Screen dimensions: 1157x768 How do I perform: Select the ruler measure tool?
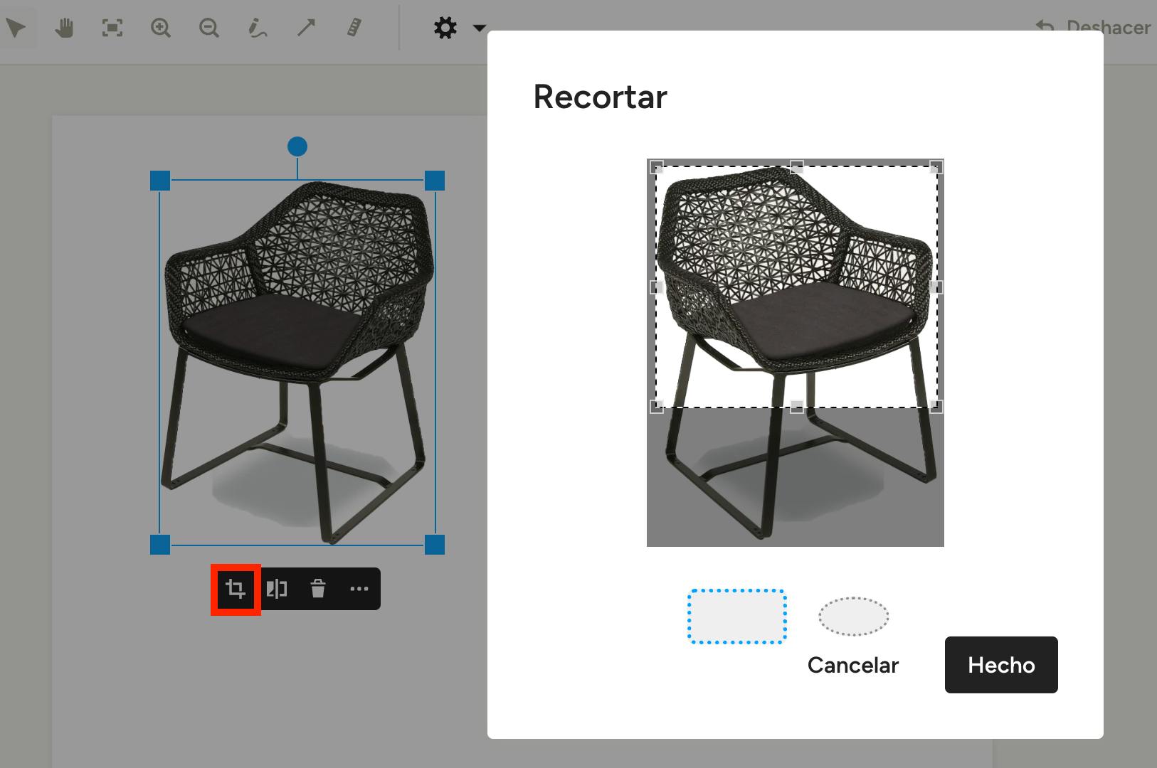pyautogui.click(x=354, y=28)
